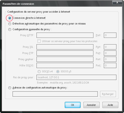Click the 'Proxy gopher :' label
This screenshot has width=124, height=113.
[26, 59]
